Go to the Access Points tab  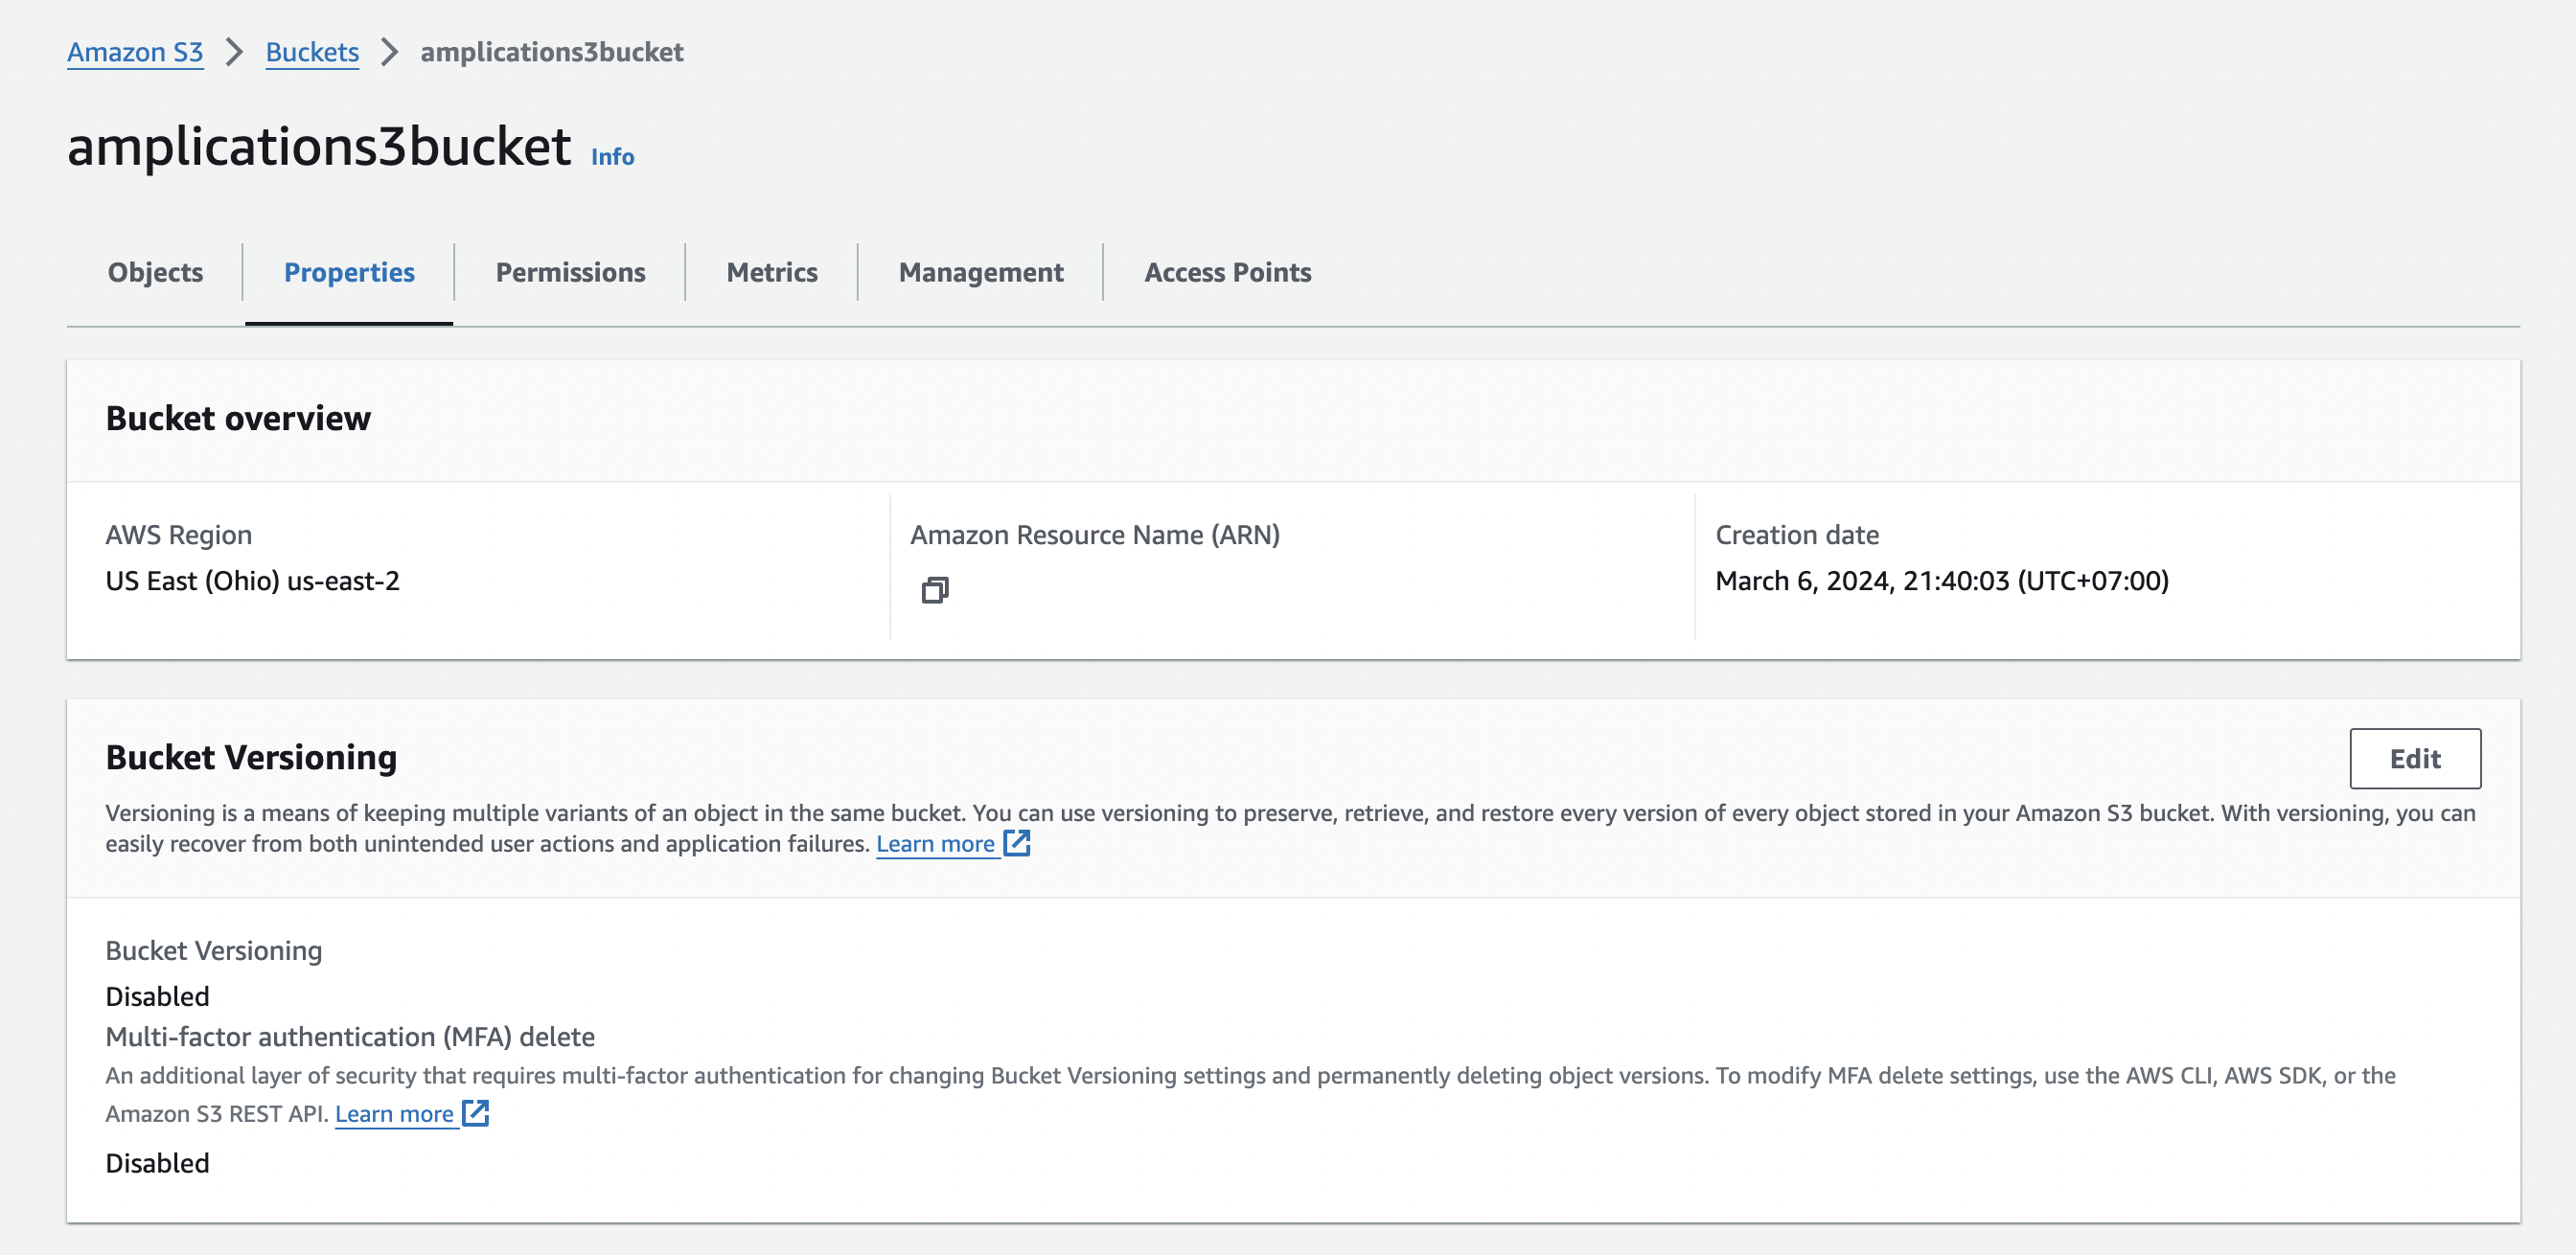pyautogui.click(x=1227, y=272)
